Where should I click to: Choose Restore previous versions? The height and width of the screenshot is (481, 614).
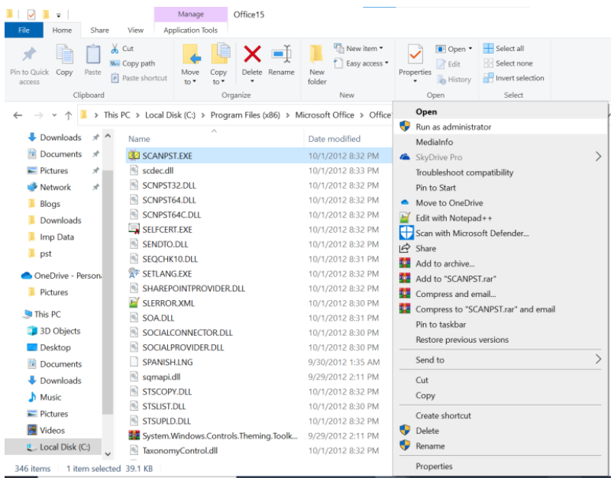click(x=462, y=340)
